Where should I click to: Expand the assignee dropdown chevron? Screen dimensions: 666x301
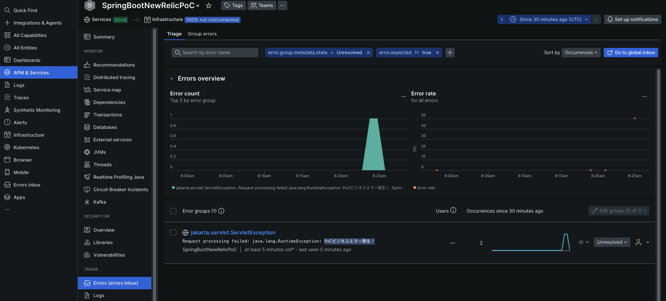(648, 242)
